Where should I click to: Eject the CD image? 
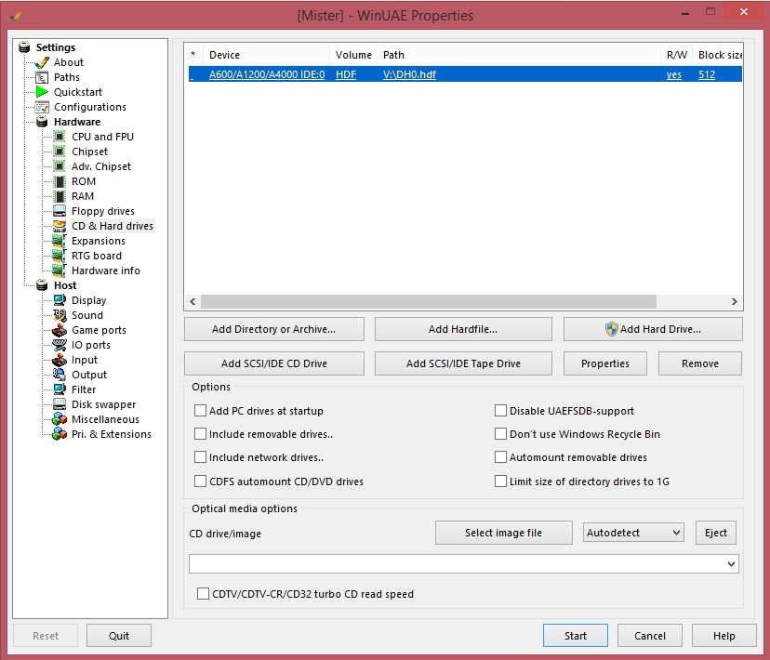point(716,533)
